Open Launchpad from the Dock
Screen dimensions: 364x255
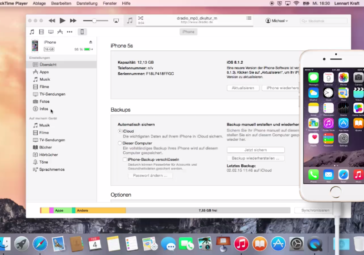pyautogui.click(x=21, y=244)
